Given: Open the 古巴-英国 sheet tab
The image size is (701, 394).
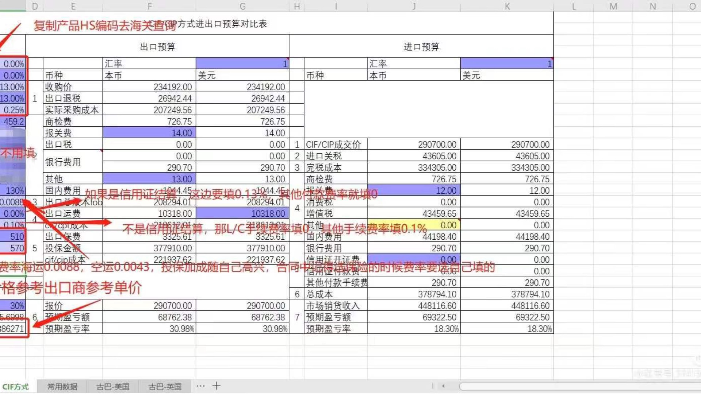Looking at the screenshot, I should (x=165, y=387).
